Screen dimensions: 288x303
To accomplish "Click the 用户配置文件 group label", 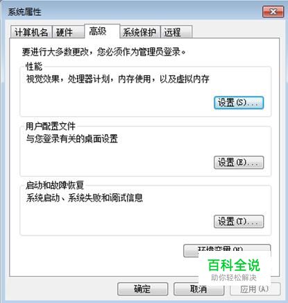I will point(51,126).
